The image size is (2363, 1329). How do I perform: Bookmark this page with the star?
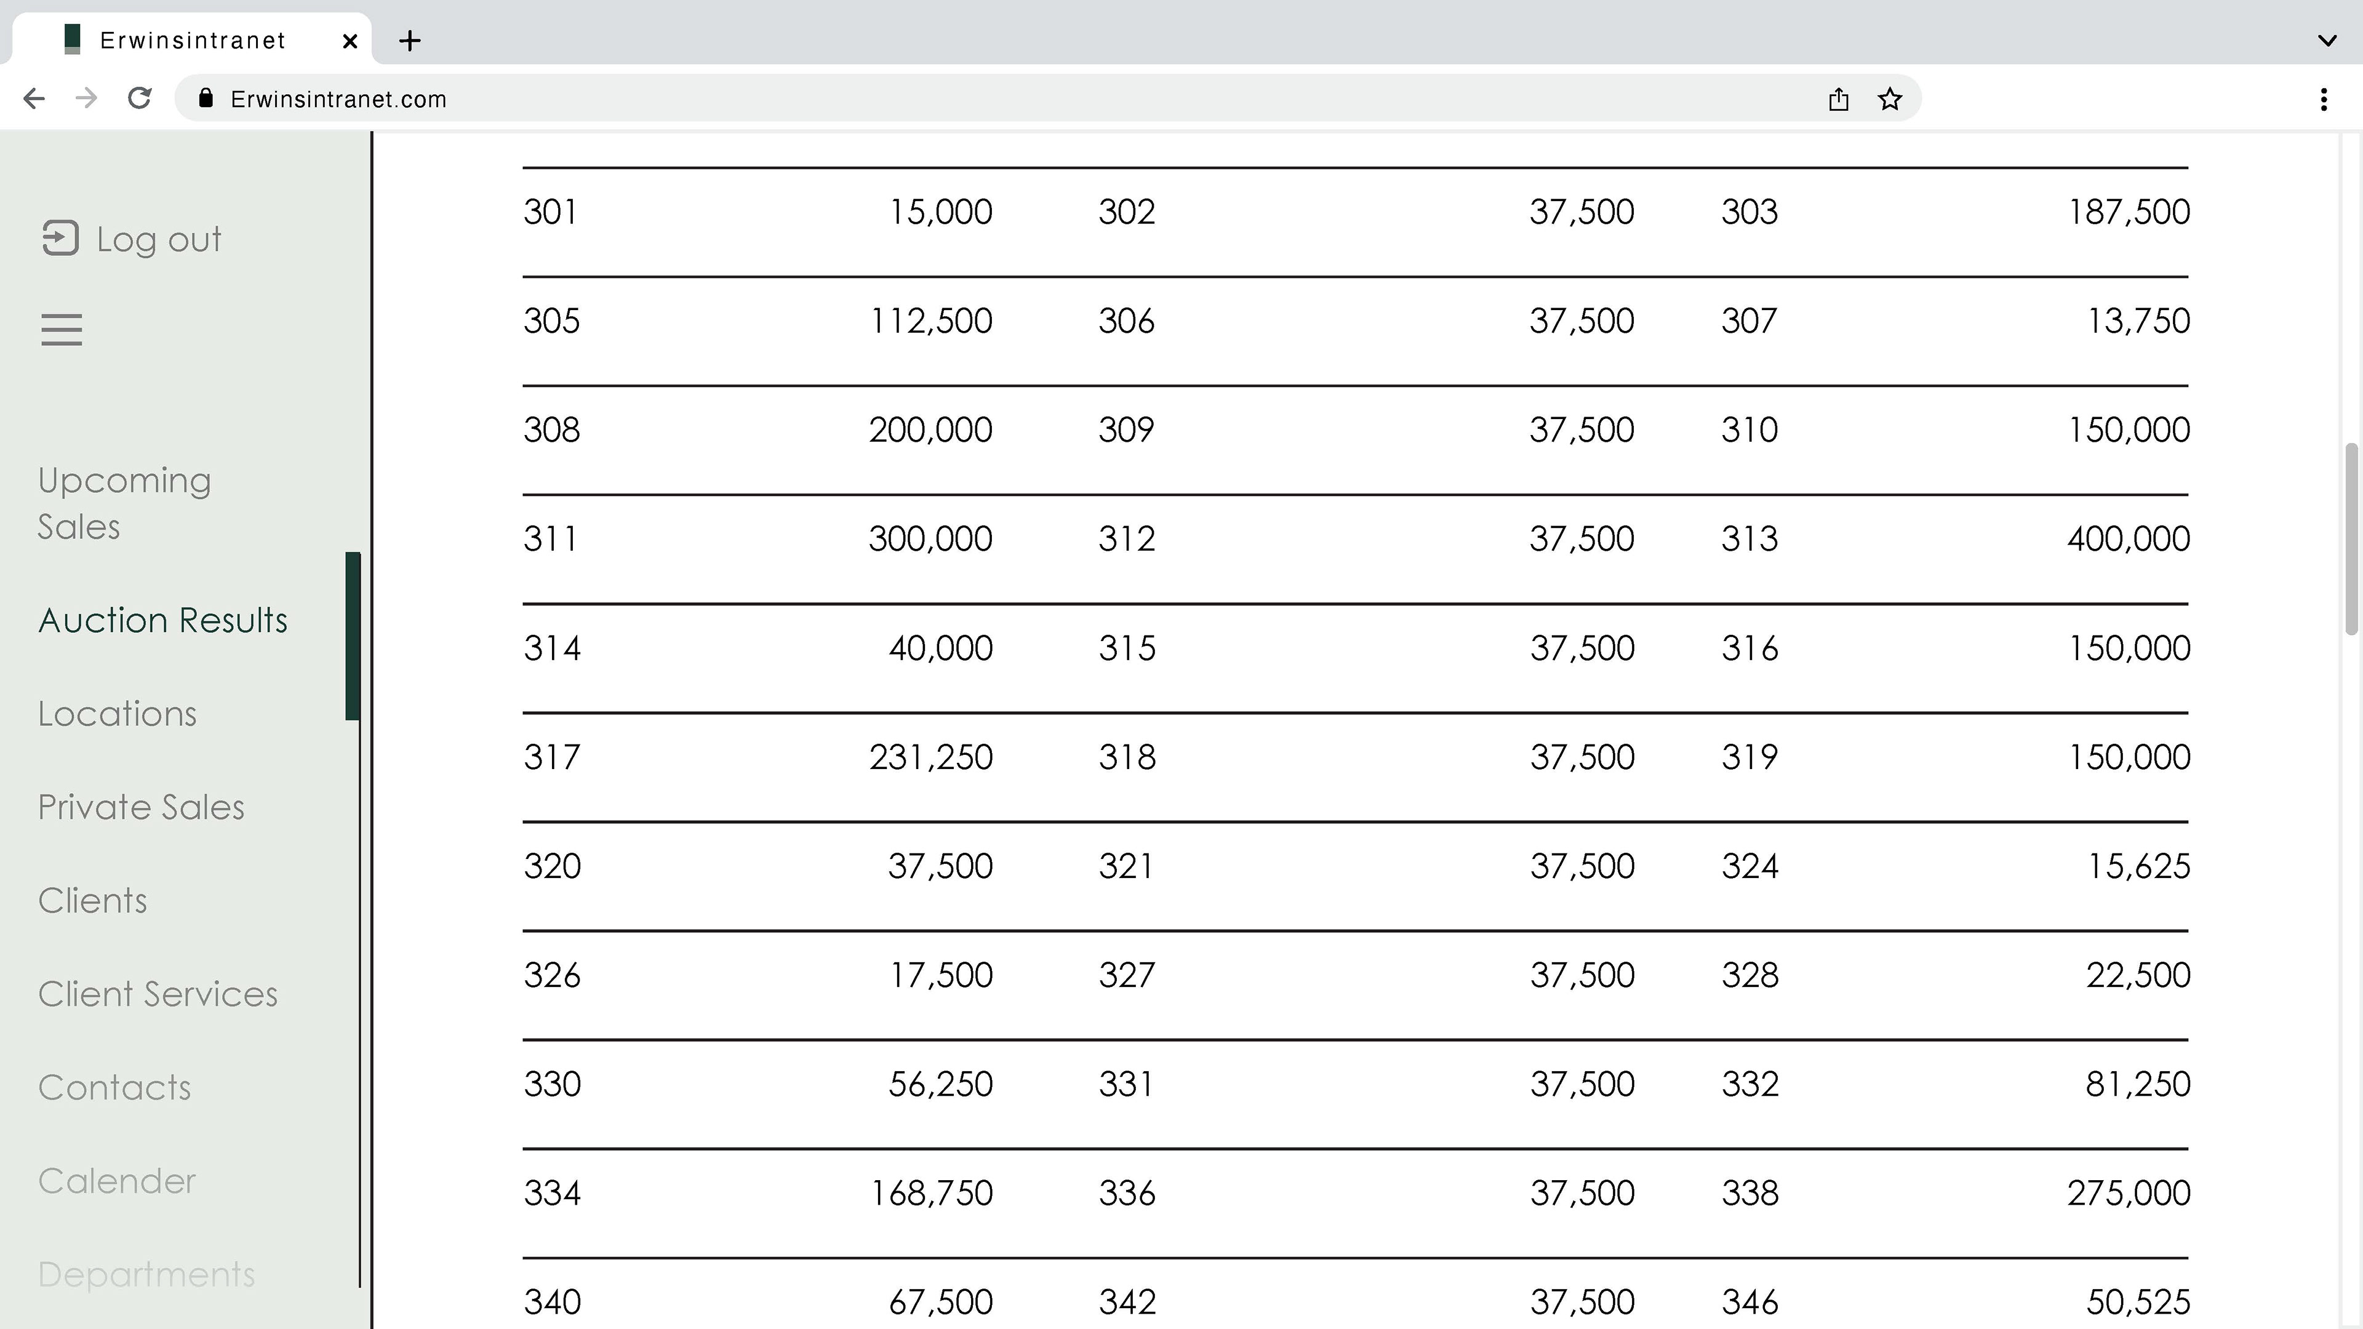(1890, 99)
